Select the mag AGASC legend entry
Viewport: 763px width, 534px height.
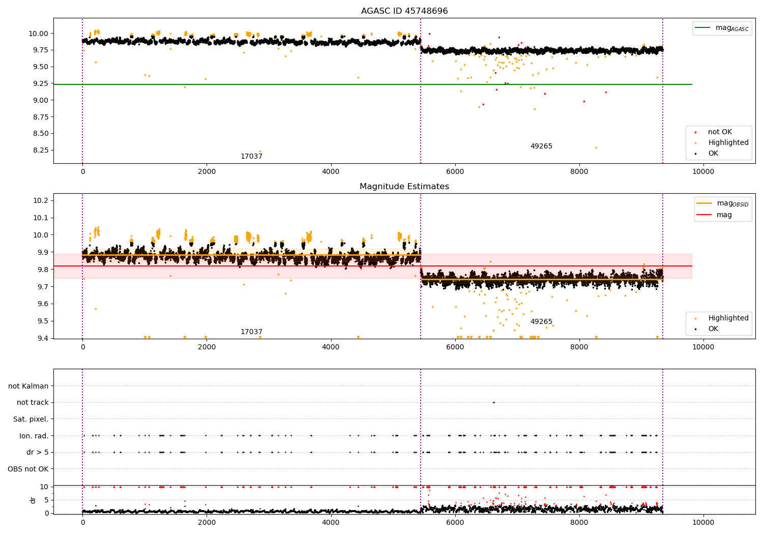click(722, 28)
